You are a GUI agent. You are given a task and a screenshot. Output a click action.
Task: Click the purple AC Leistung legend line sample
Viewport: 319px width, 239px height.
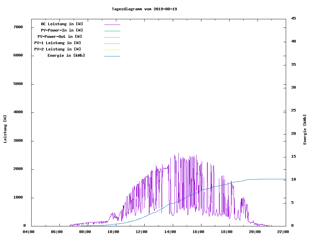[x=112, y=25]
